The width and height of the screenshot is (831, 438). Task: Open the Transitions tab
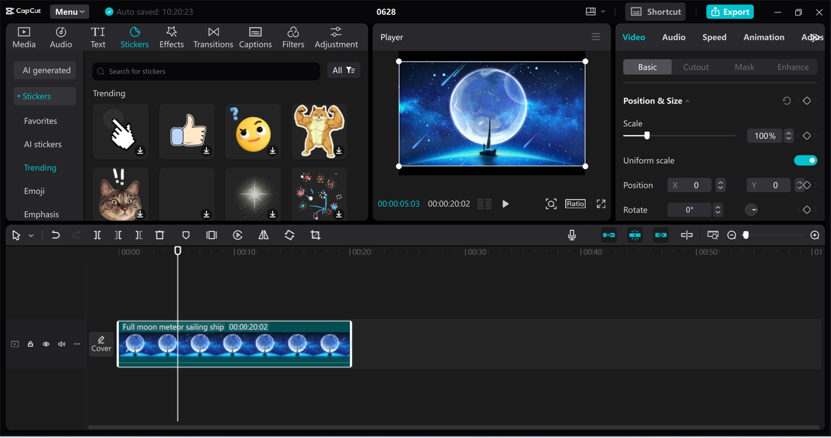[213, 38]
